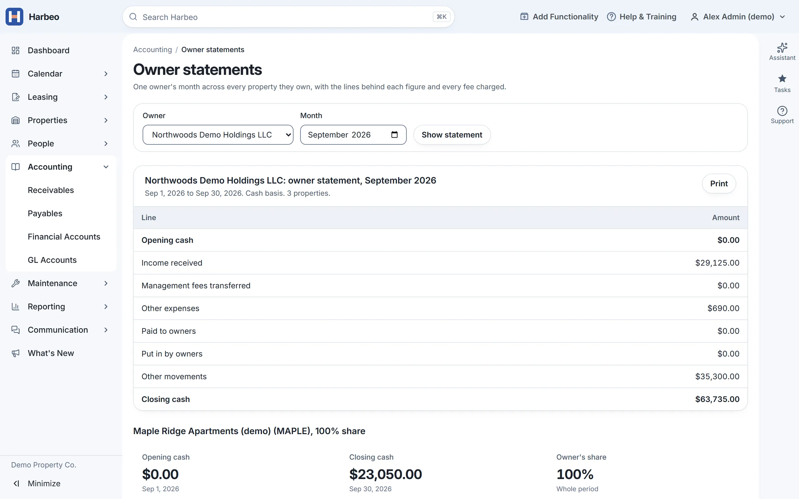Click the search magnifier icon
799x499 pixels.
click(133, 17)
